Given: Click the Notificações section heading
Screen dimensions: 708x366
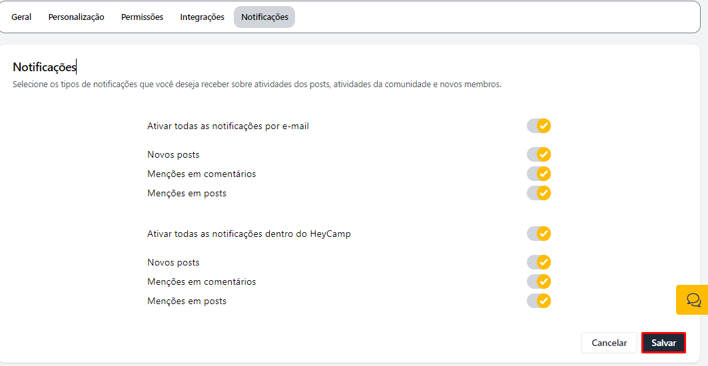Looking at the screenshot, I should (x=44, y=67).
